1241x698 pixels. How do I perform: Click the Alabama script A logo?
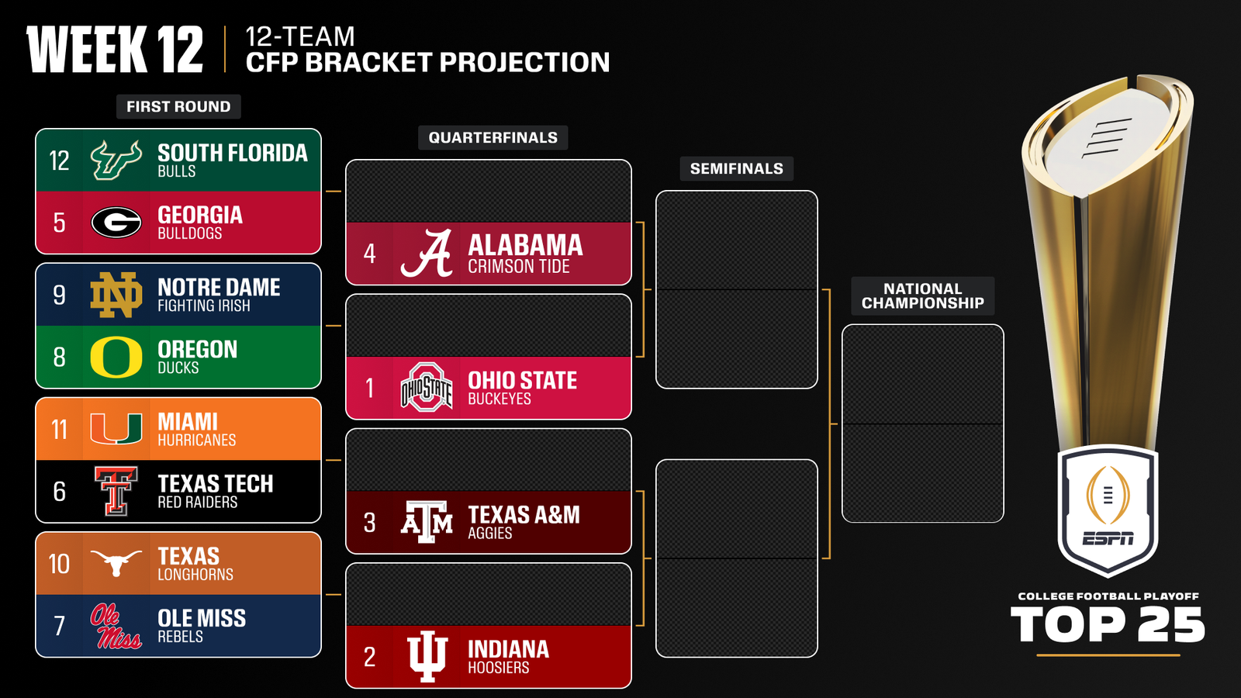point(427,254)
